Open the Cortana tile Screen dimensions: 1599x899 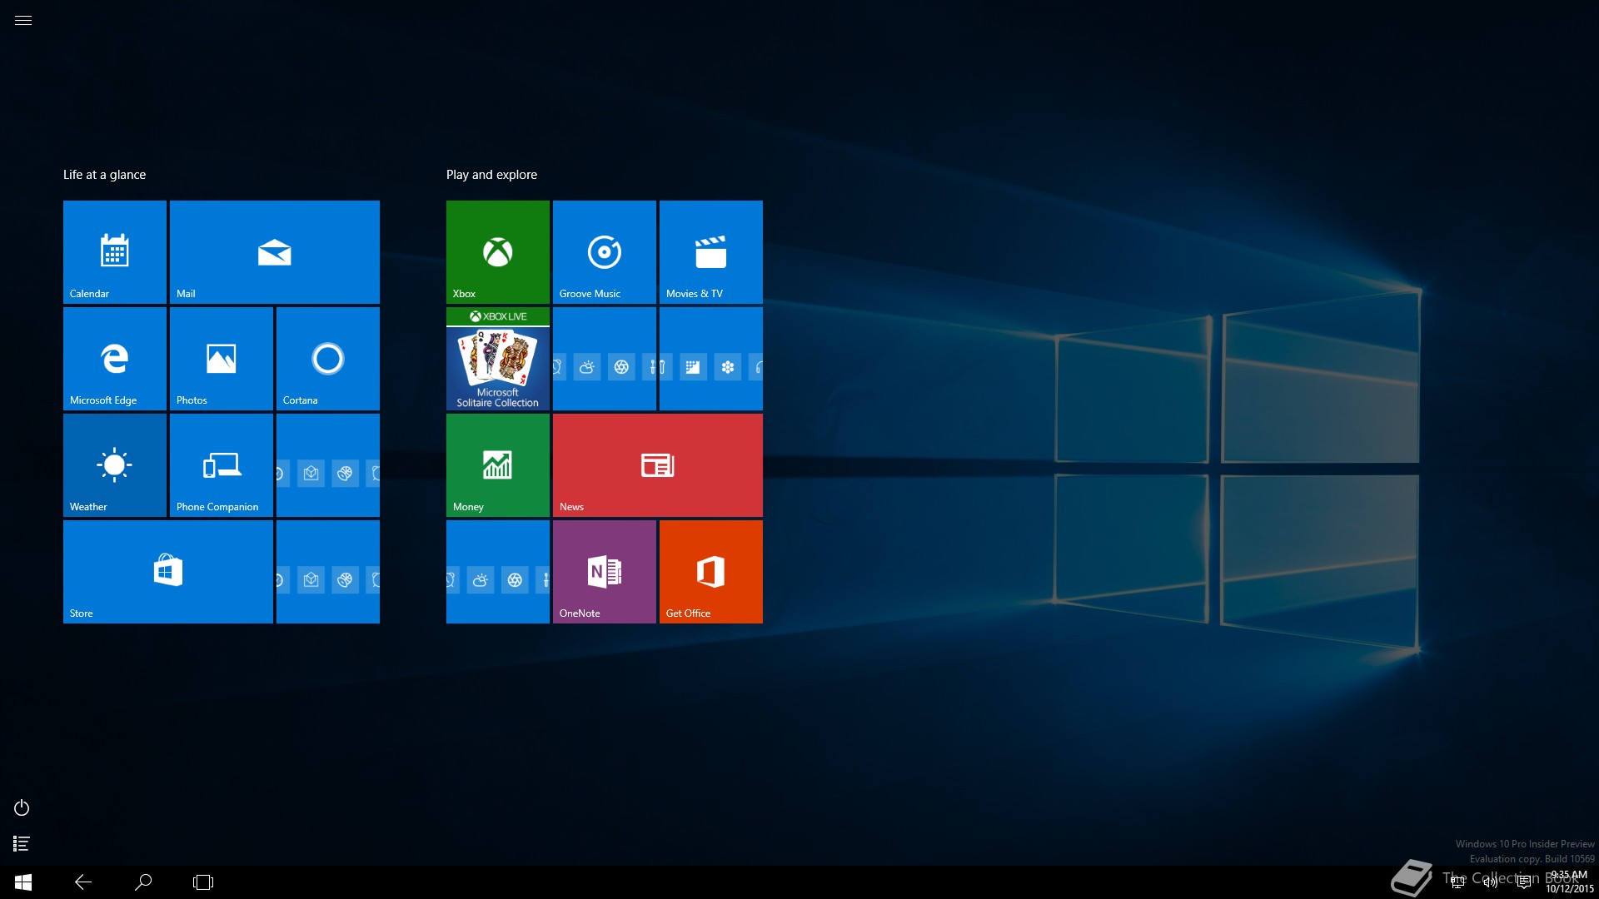(328, 359)
